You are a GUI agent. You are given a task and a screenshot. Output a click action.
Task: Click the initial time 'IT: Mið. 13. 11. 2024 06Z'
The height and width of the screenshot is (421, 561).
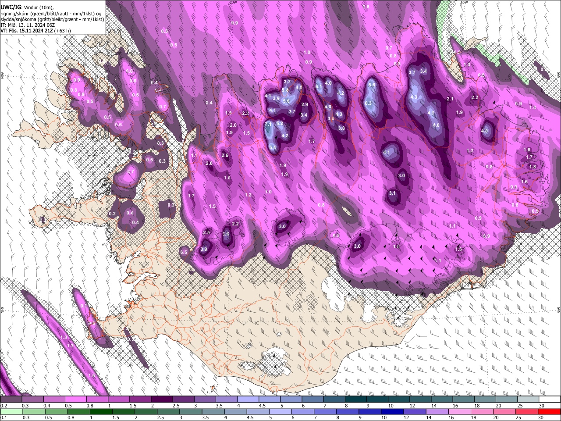pos(28,25)
